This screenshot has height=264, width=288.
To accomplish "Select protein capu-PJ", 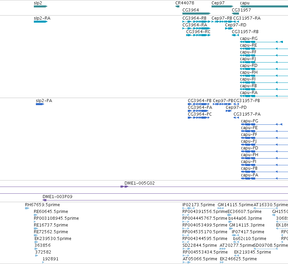I will point(265,145).
